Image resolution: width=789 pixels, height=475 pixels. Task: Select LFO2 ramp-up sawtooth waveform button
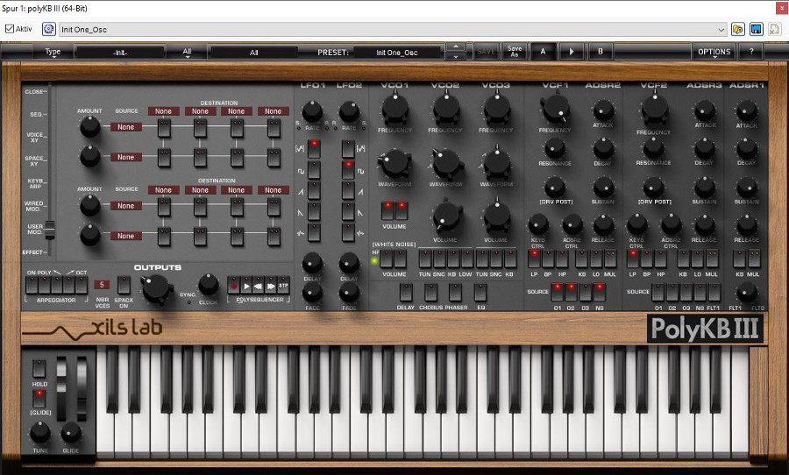(348, 191)
